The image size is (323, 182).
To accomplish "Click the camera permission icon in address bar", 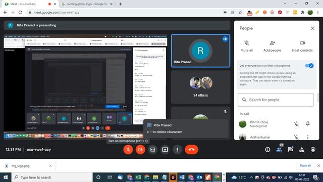I will [225, 12].
